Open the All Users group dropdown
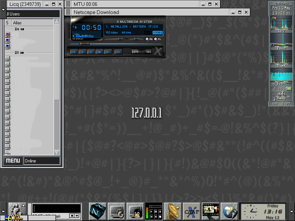Image resolution: width=295 pixels, height=221 pixels. pos(31,14)
